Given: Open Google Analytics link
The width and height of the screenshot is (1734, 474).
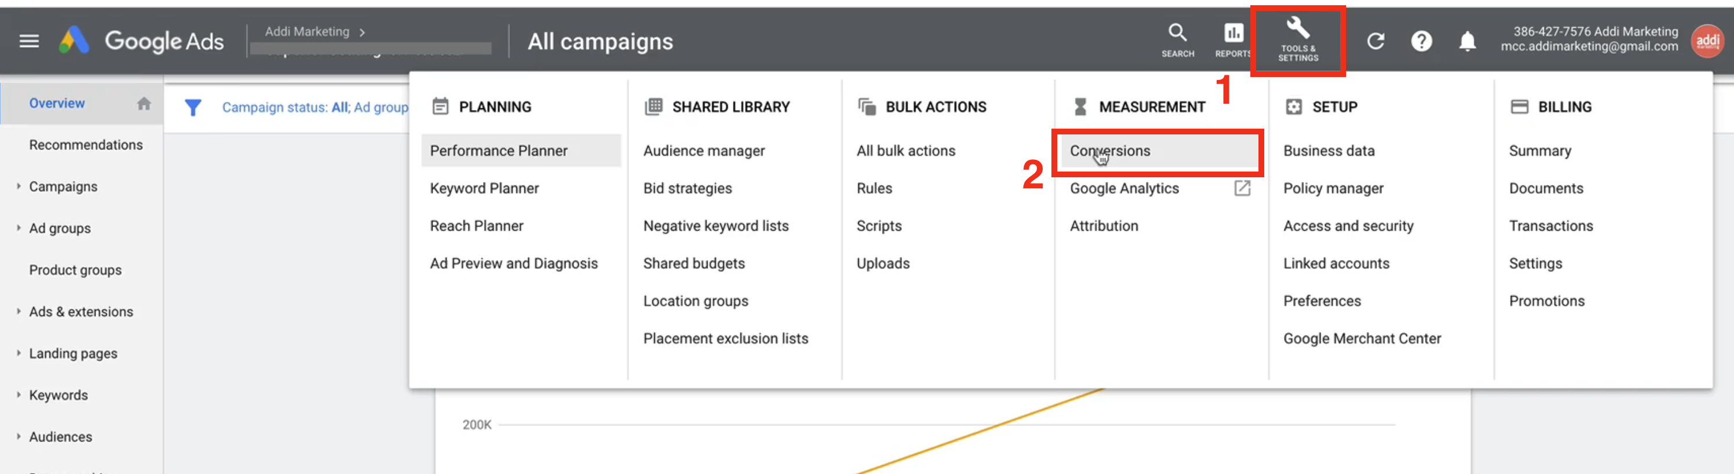Looking at the screenshot, I should click(x=1124, y=188).
